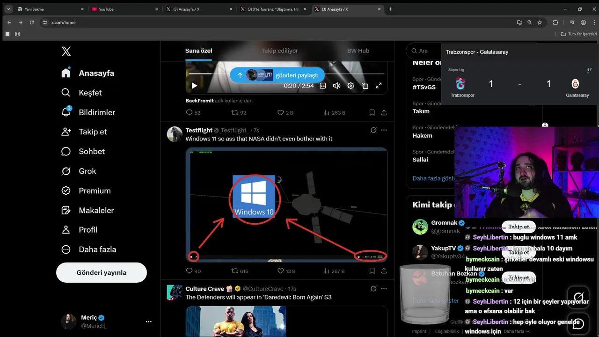599x337 pixels.
Task: Click the video progress bar
Action: [x=286, y=74]
